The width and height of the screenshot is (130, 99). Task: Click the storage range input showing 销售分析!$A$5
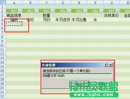(x=77, y=76)
